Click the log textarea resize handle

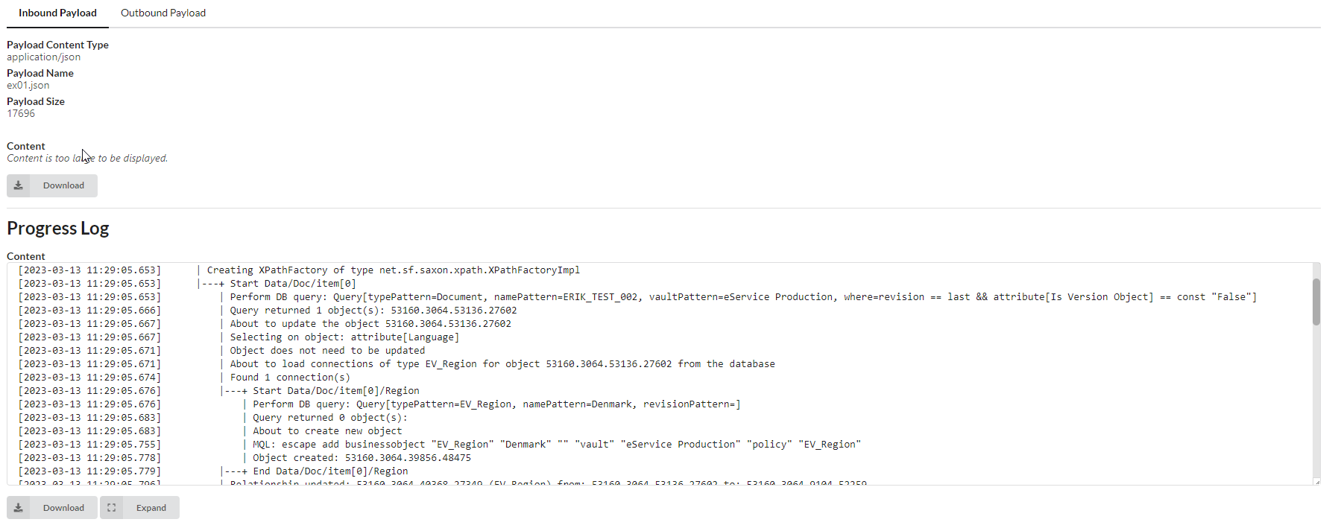tap(1316, 482)
